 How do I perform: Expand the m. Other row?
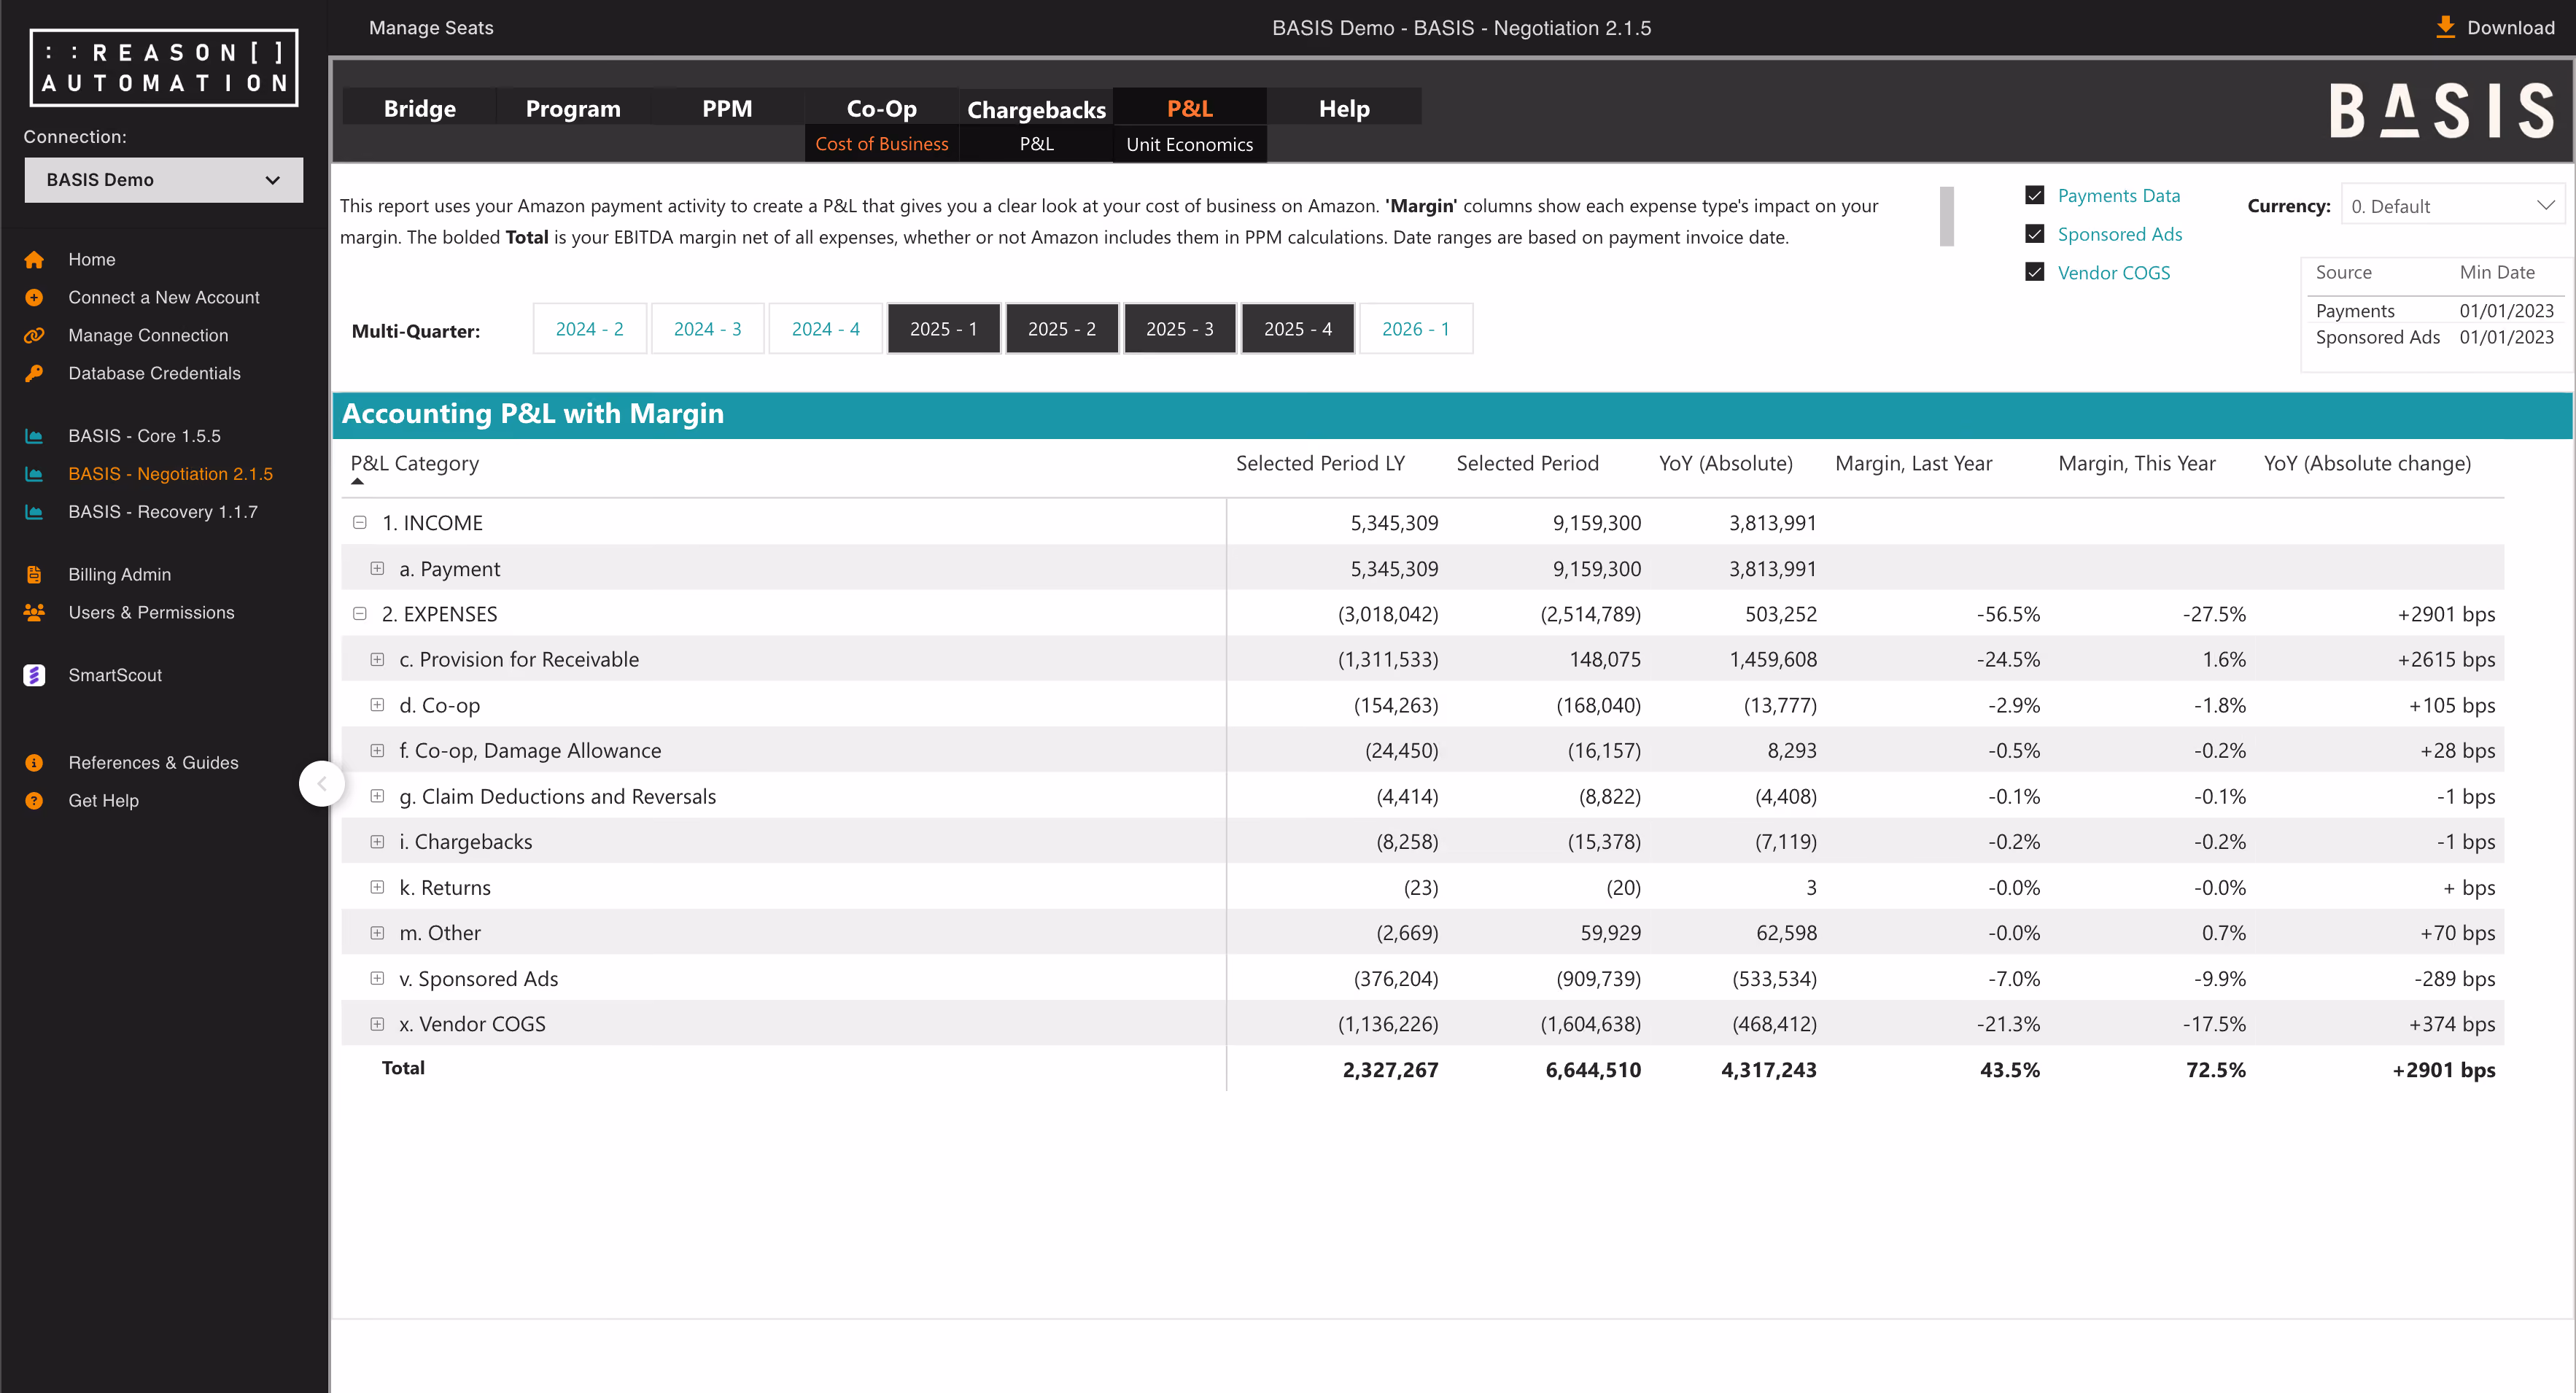click(377, 933)
